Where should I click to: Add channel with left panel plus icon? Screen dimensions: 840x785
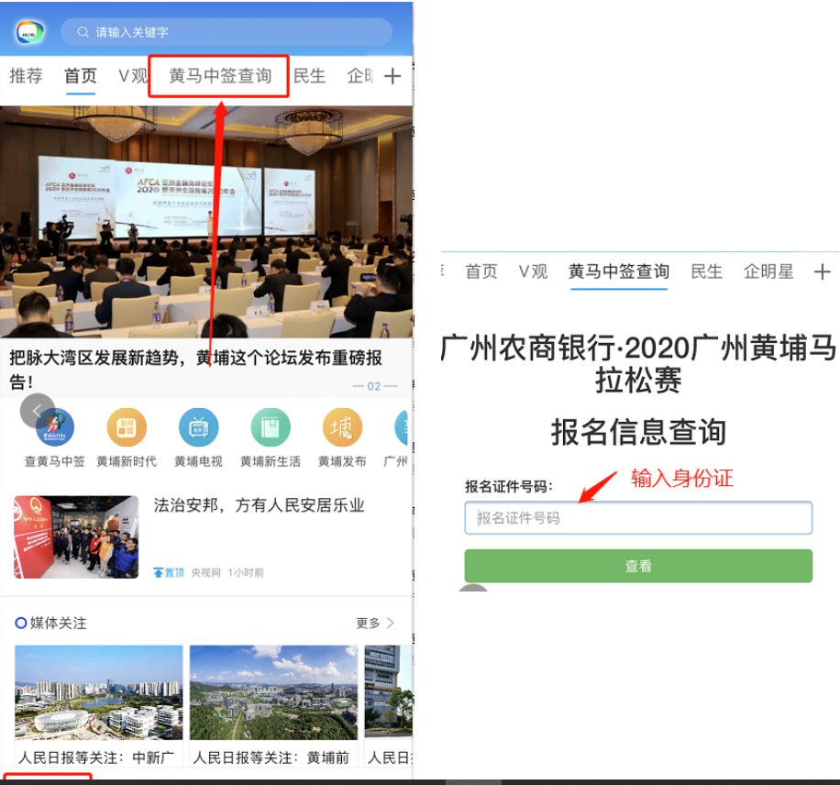392,76
